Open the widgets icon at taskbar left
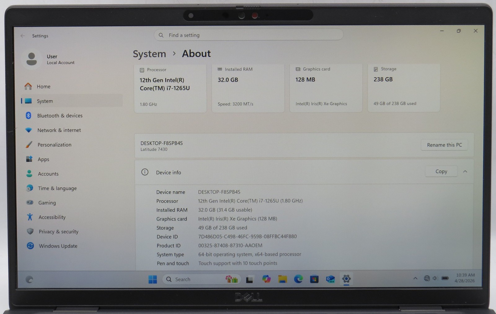Viewport: 496px width, 314px height. click(x=29, y=279)
